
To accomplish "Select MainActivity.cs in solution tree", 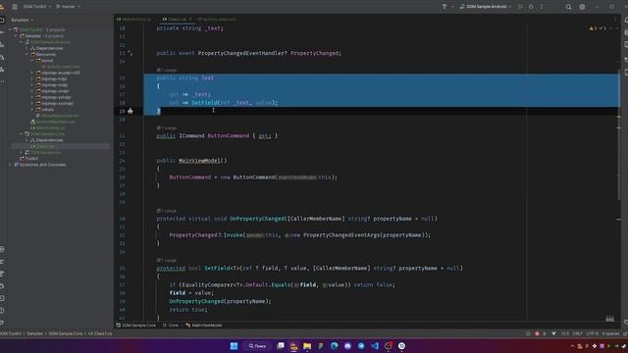I will [48, 127].
